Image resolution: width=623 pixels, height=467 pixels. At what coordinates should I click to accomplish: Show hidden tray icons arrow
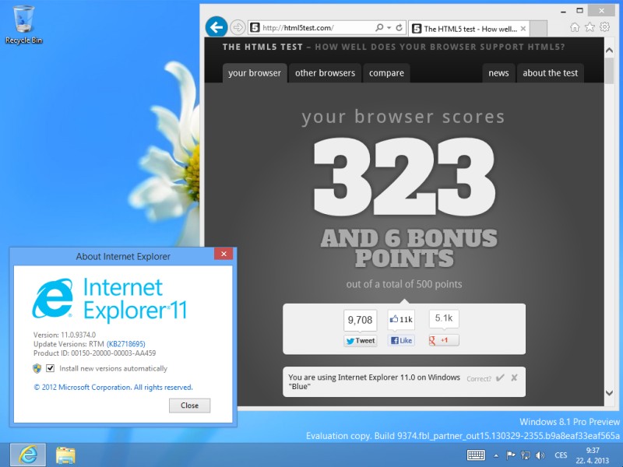tap(496, 455)
